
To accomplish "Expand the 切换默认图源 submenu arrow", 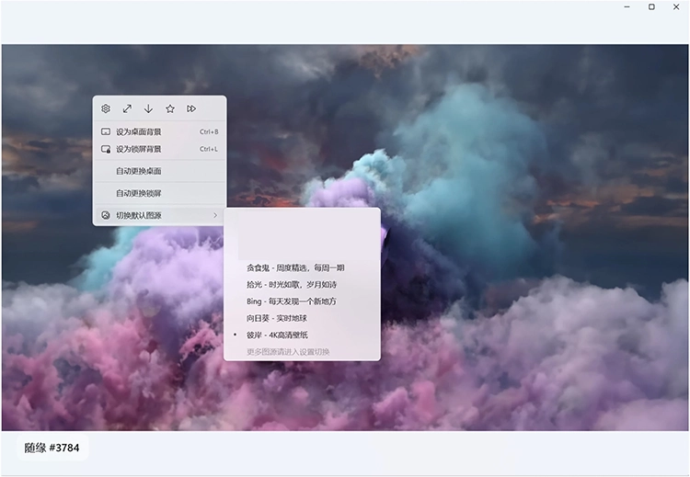I will (x=215, y=215).
